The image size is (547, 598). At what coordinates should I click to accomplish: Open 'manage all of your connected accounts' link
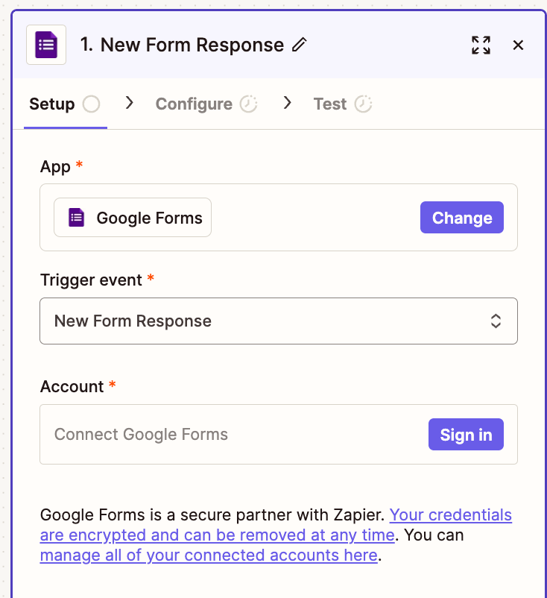(x=208, y=555)
